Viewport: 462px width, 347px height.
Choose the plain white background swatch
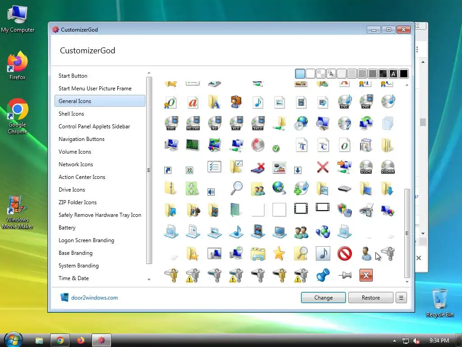(x=310, y=74)
